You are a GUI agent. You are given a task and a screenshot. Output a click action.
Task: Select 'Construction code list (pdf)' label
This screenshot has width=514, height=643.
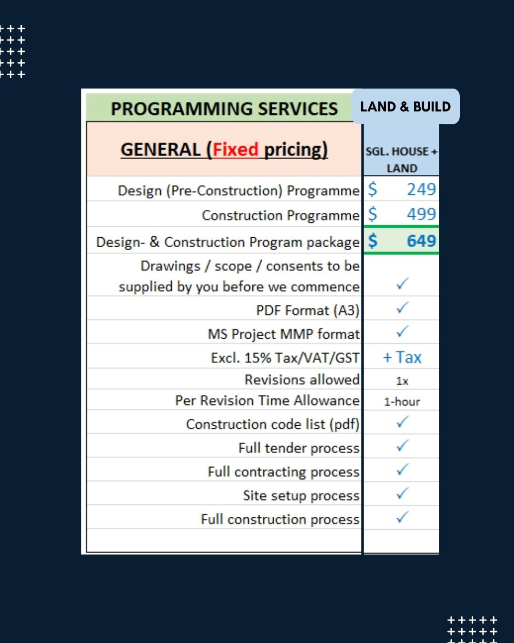pos(273,424)
